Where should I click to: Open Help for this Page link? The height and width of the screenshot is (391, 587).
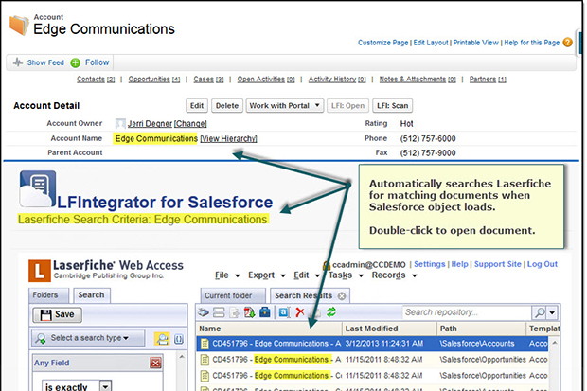531,43
